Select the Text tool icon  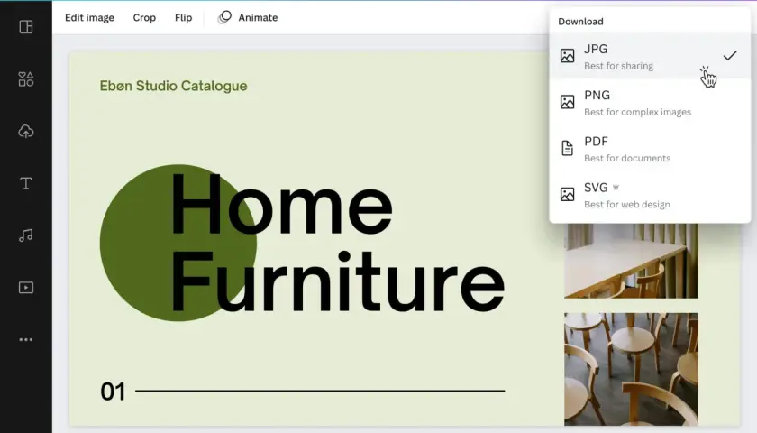click(26, 183)
